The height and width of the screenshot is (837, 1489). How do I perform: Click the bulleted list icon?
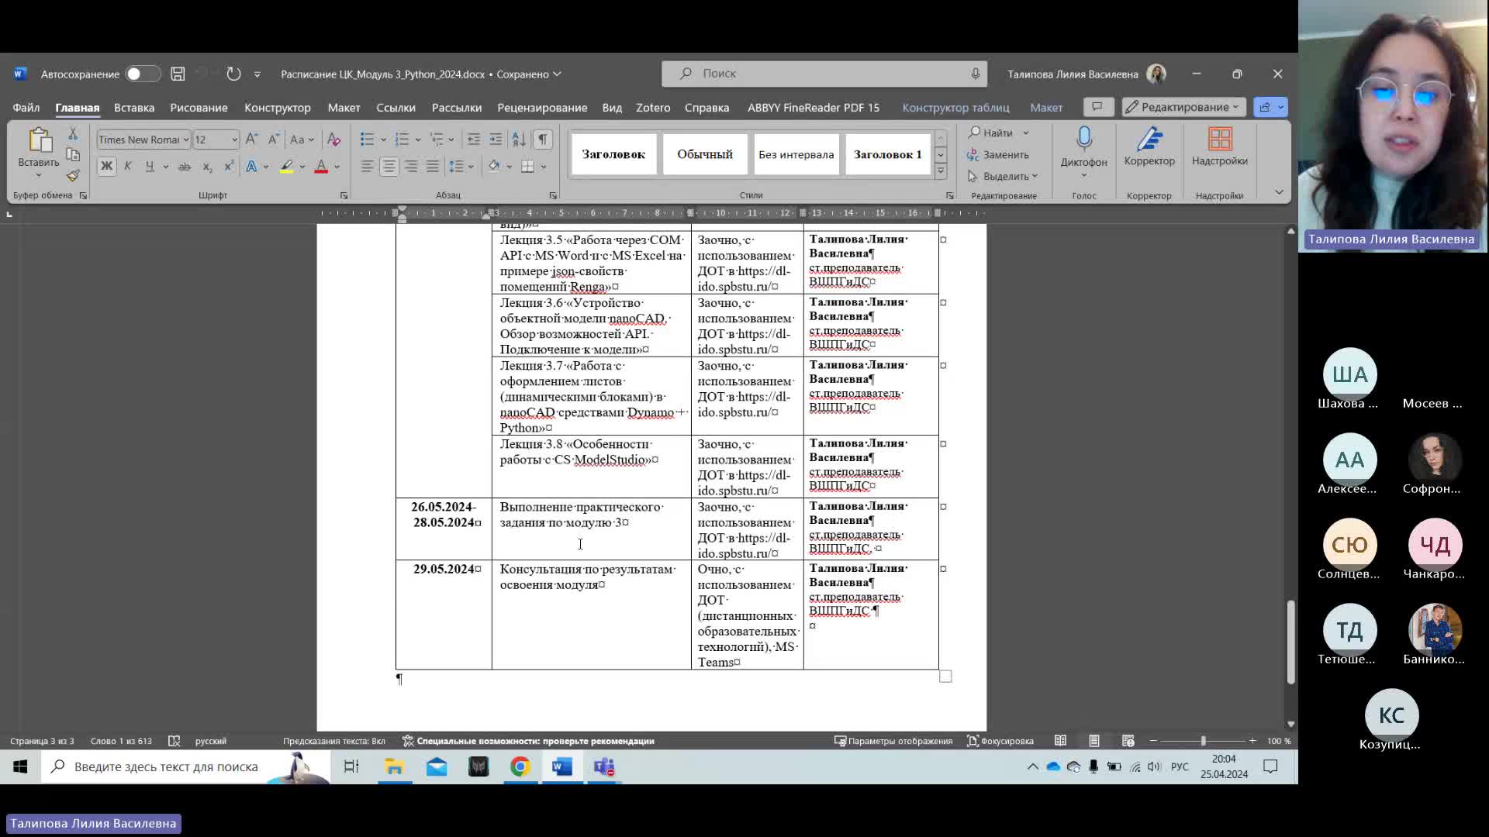coord(367,139)
